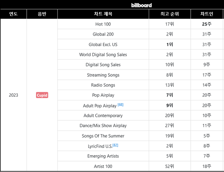Click the 최고 순위 column header
This screenshot has width=224, height=172.
169,14
